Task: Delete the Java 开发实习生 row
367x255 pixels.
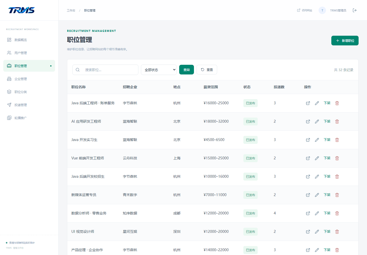Action: click(337, 140)
